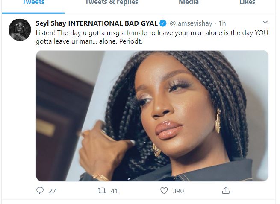280x204 pixels.
Task: Open the attached photo of the woman
Action: coord(152,116)
